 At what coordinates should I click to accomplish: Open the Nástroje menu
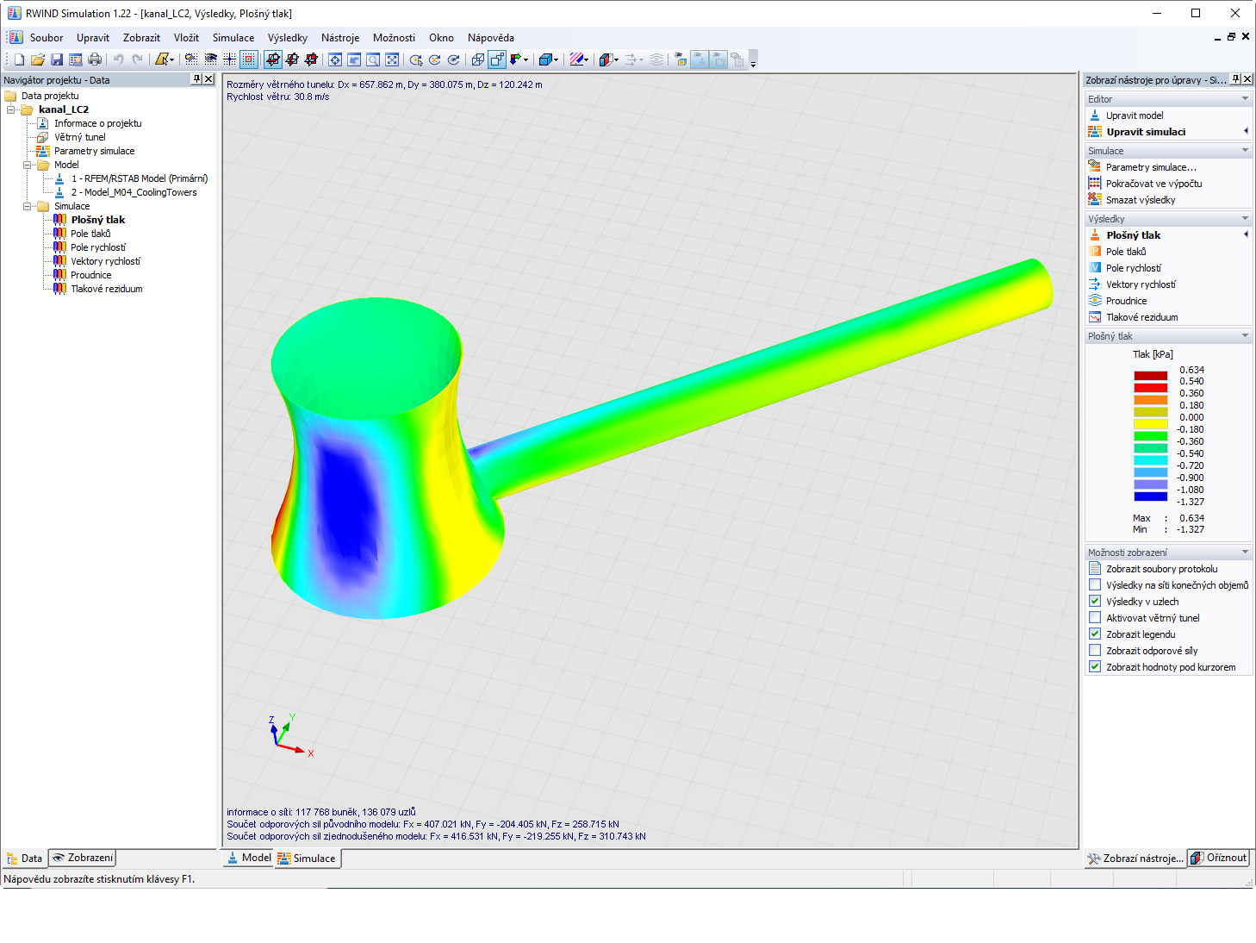point(340,38)
